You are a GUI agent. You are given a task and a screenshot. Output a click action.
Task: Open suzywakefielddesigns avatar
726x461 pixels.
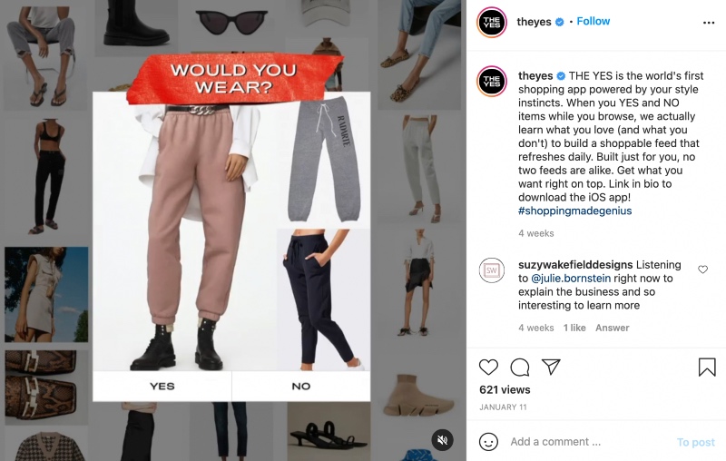[x=492, y=270]
